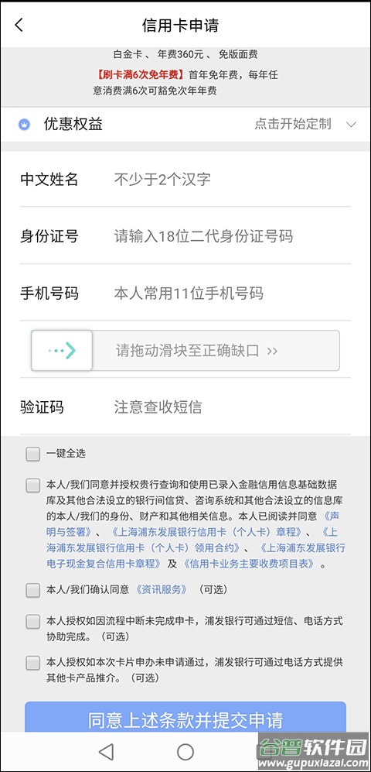Tap the Android back triangle icon
371x772 pixels.
tap(106, 751)
